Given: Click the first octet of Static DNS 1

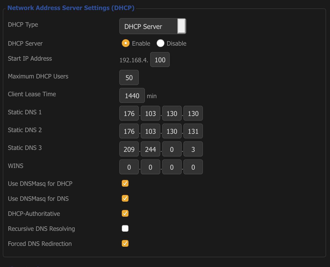Looking at the screenshot, I should [x=129, y=113].
